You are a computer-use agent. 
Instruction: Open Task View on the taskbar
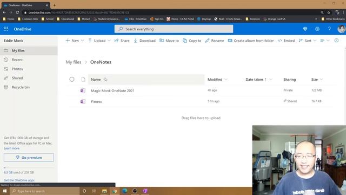pyautogui.click(x=94, y=191)
